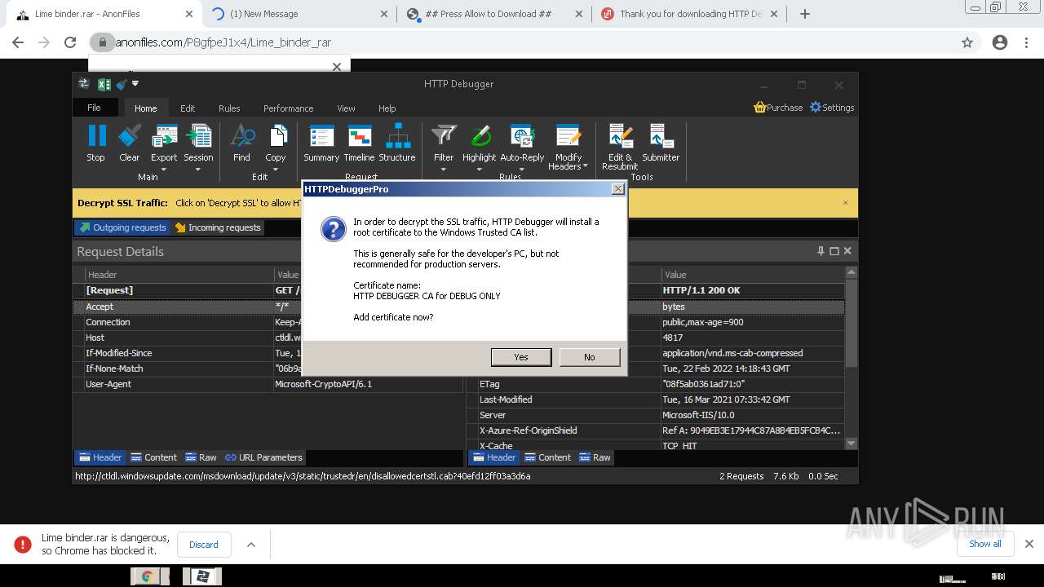This screenshot has height=587, width=1044.
Task: Click the Copy icon in Edit group
Action: coord(276,135)
